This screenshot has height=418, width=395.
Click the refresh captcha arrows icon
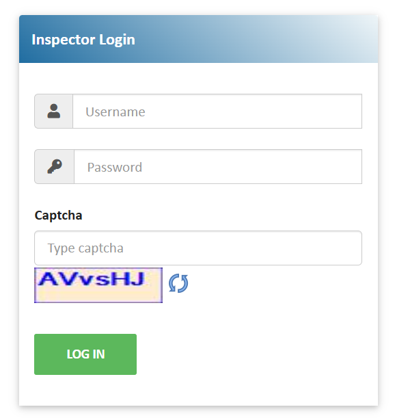point(178,283)
